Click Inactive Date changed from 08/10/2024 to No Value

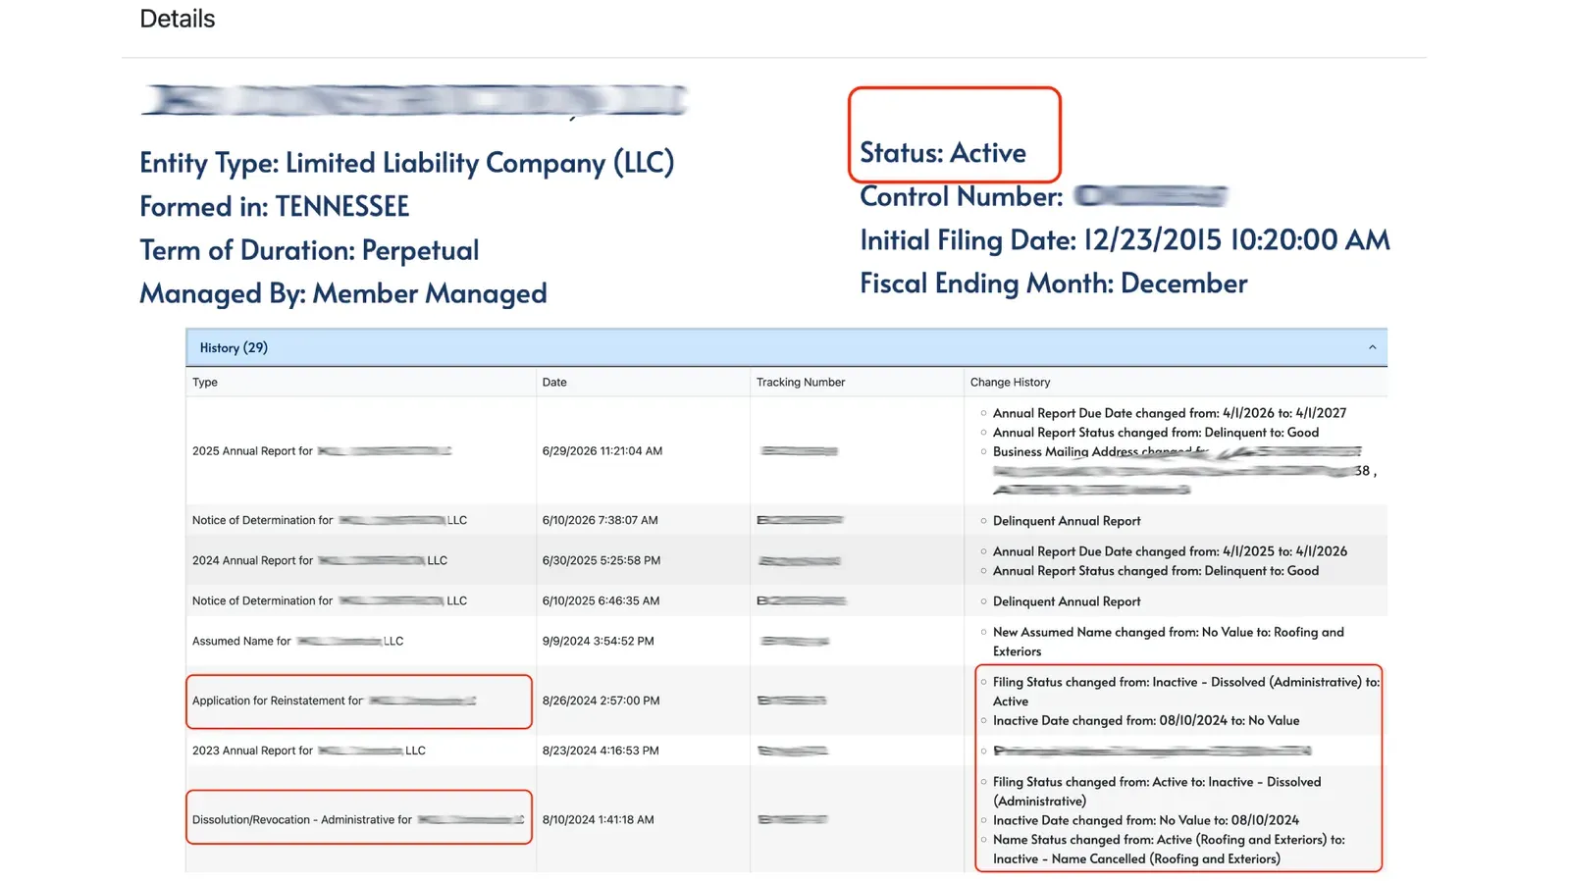1146,721
